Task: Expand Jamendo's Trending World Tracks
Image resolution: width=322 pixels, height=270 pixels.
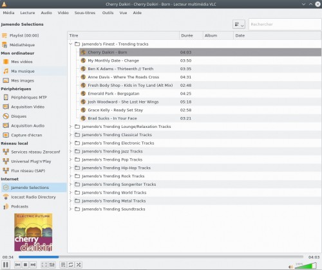Action: point(70,193)
